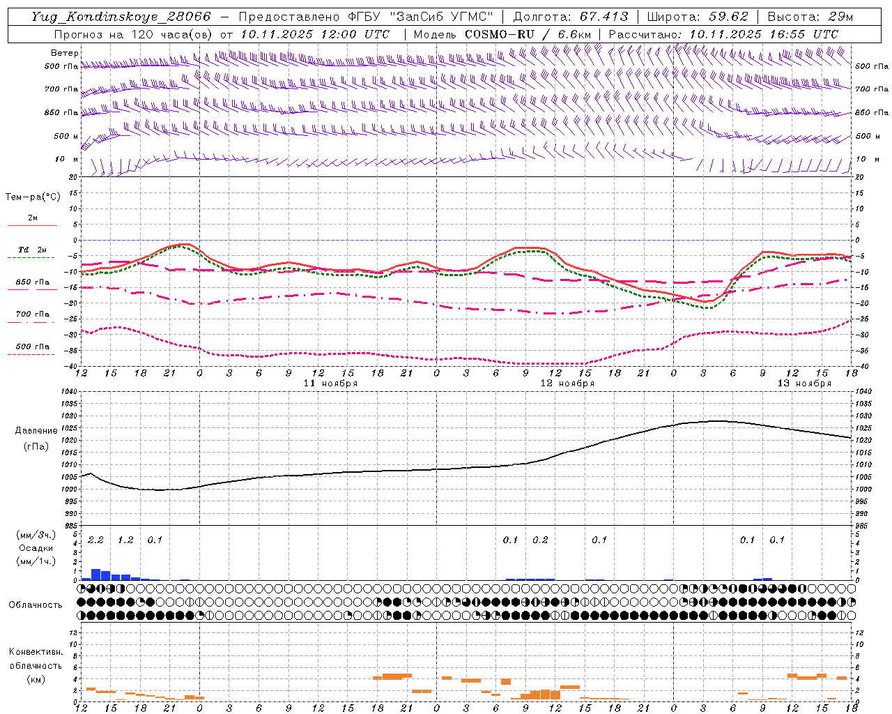Click the 'Рассчитано: 10.11.2025 16:55 UTC' timestamp
The width and height of the screenshot is (892, 714).
(x=723, y=34)
